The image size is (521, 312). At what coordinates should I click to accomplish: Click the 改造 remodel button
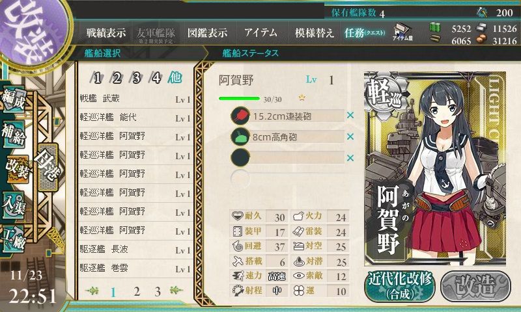pyautogui.click(x=476, y=287)
